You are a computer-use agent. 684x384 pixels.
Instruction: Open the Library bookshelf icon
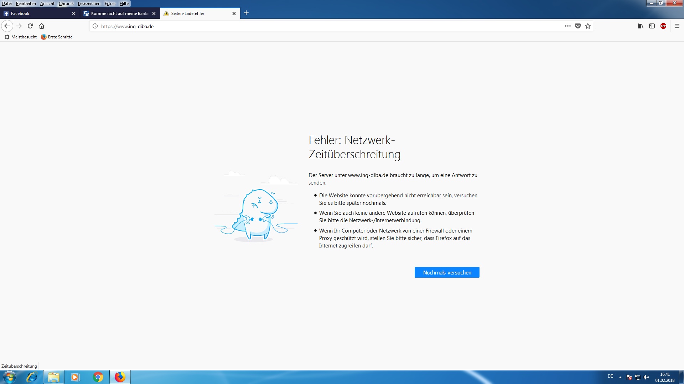click(640, 26)
